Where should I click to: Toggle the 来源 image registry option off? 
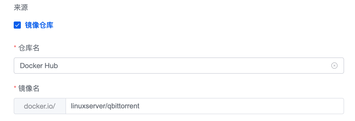[17, 25]
